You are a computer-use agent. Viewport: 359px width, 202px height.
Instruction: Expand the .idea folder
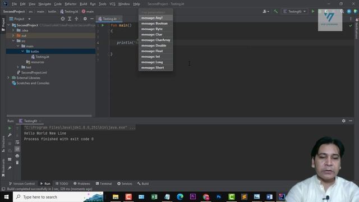13,30
